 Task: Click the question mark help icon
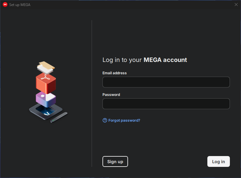[x=105, y=120]
